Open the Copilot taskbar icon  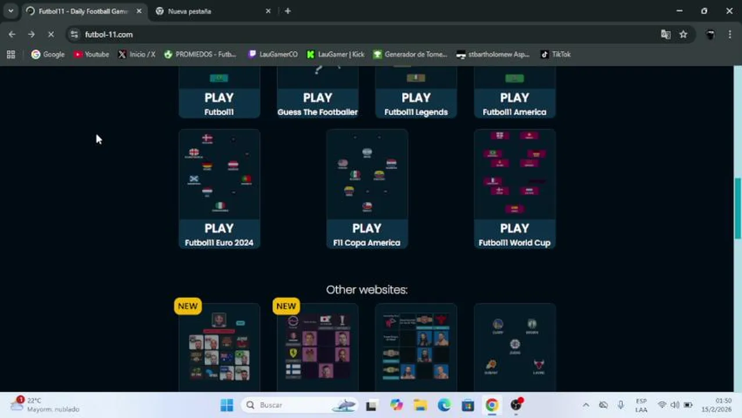click(x=396, y=405)
